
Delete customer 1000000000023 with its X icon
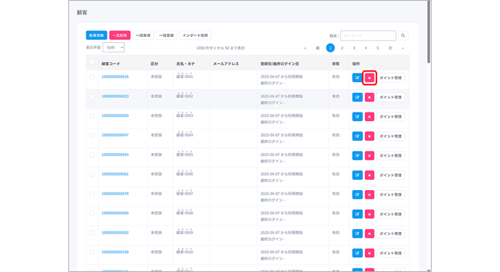(x=369, y=97)
